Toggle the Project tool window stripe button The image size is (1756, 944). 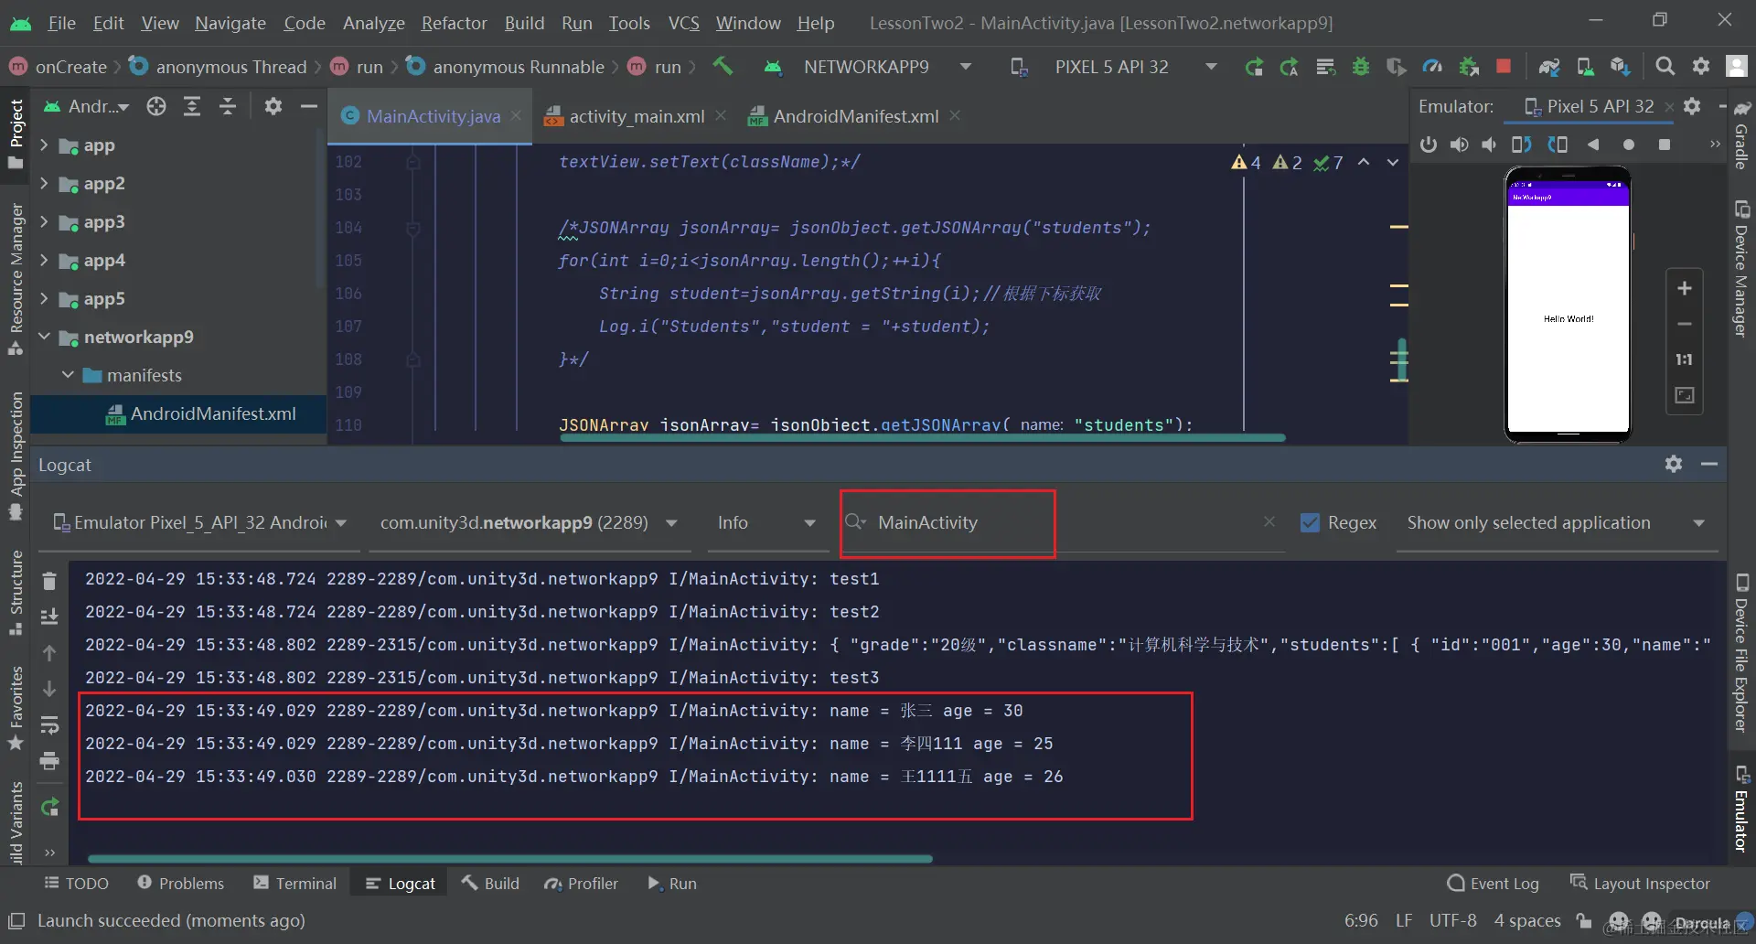(x=16, y=134)
